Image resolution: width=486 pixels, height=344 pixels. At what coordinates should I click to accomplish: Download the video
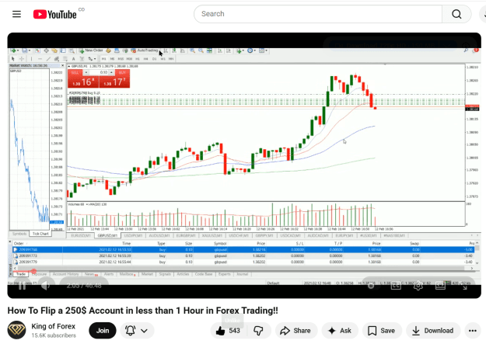[x=433, y=331]
